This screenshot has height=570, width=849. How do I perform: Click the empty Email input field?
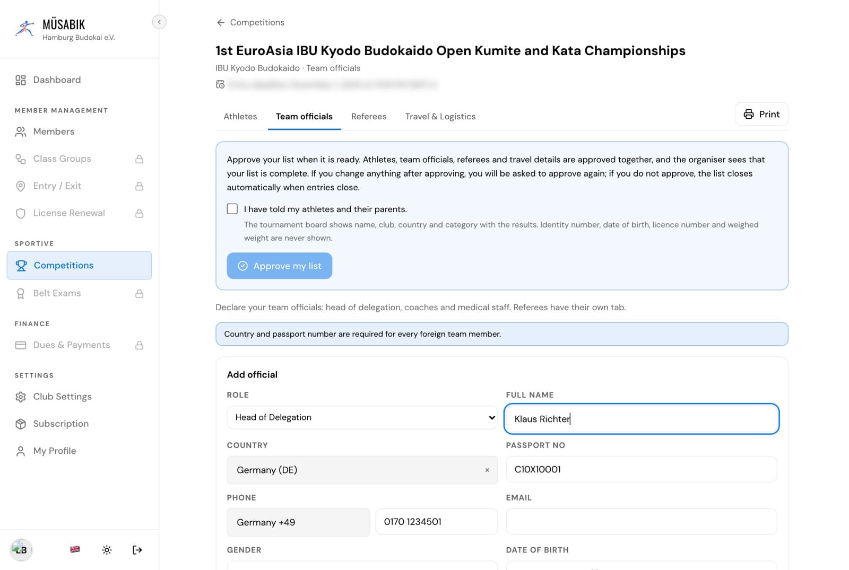(x=642, y=522)
